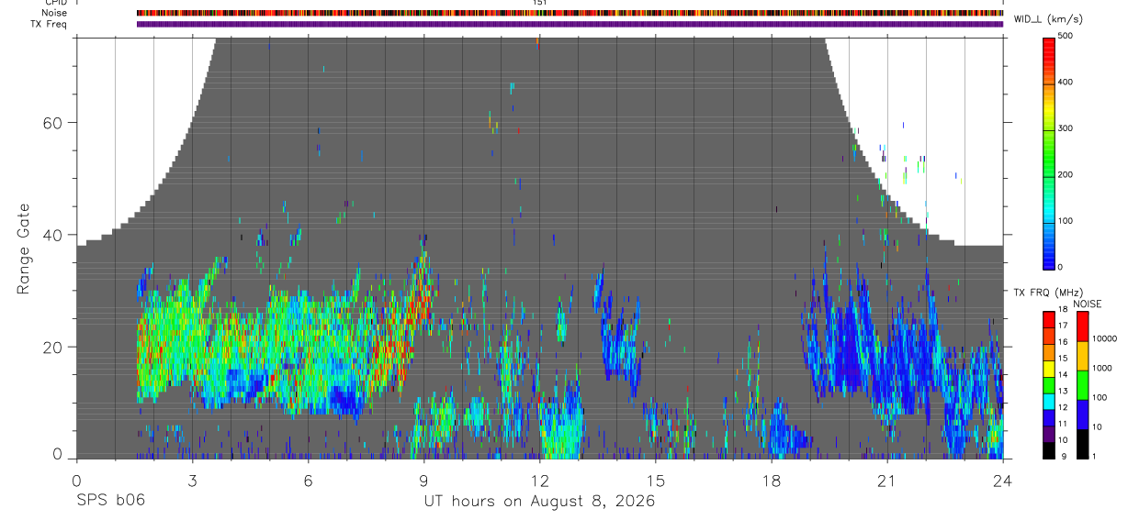Click the 151 CPID value label
Screen dimensions: 1128x520
(540, 3)
